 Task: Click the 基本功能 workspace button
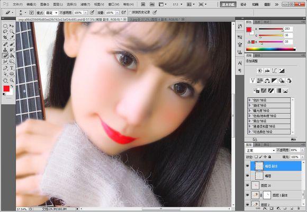[228, 4]
